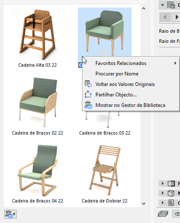Click the Cadeira de Braços 04 22 label
The height and width of the screenshot is (223, 180).
pos(37,201)
